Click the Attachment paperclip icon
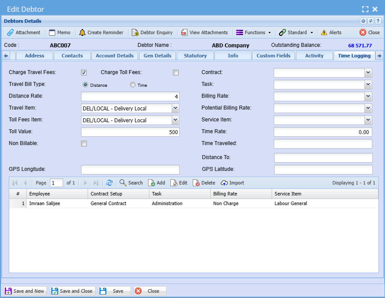This screenshot has height=298, width=385. (x=11, y=32)
